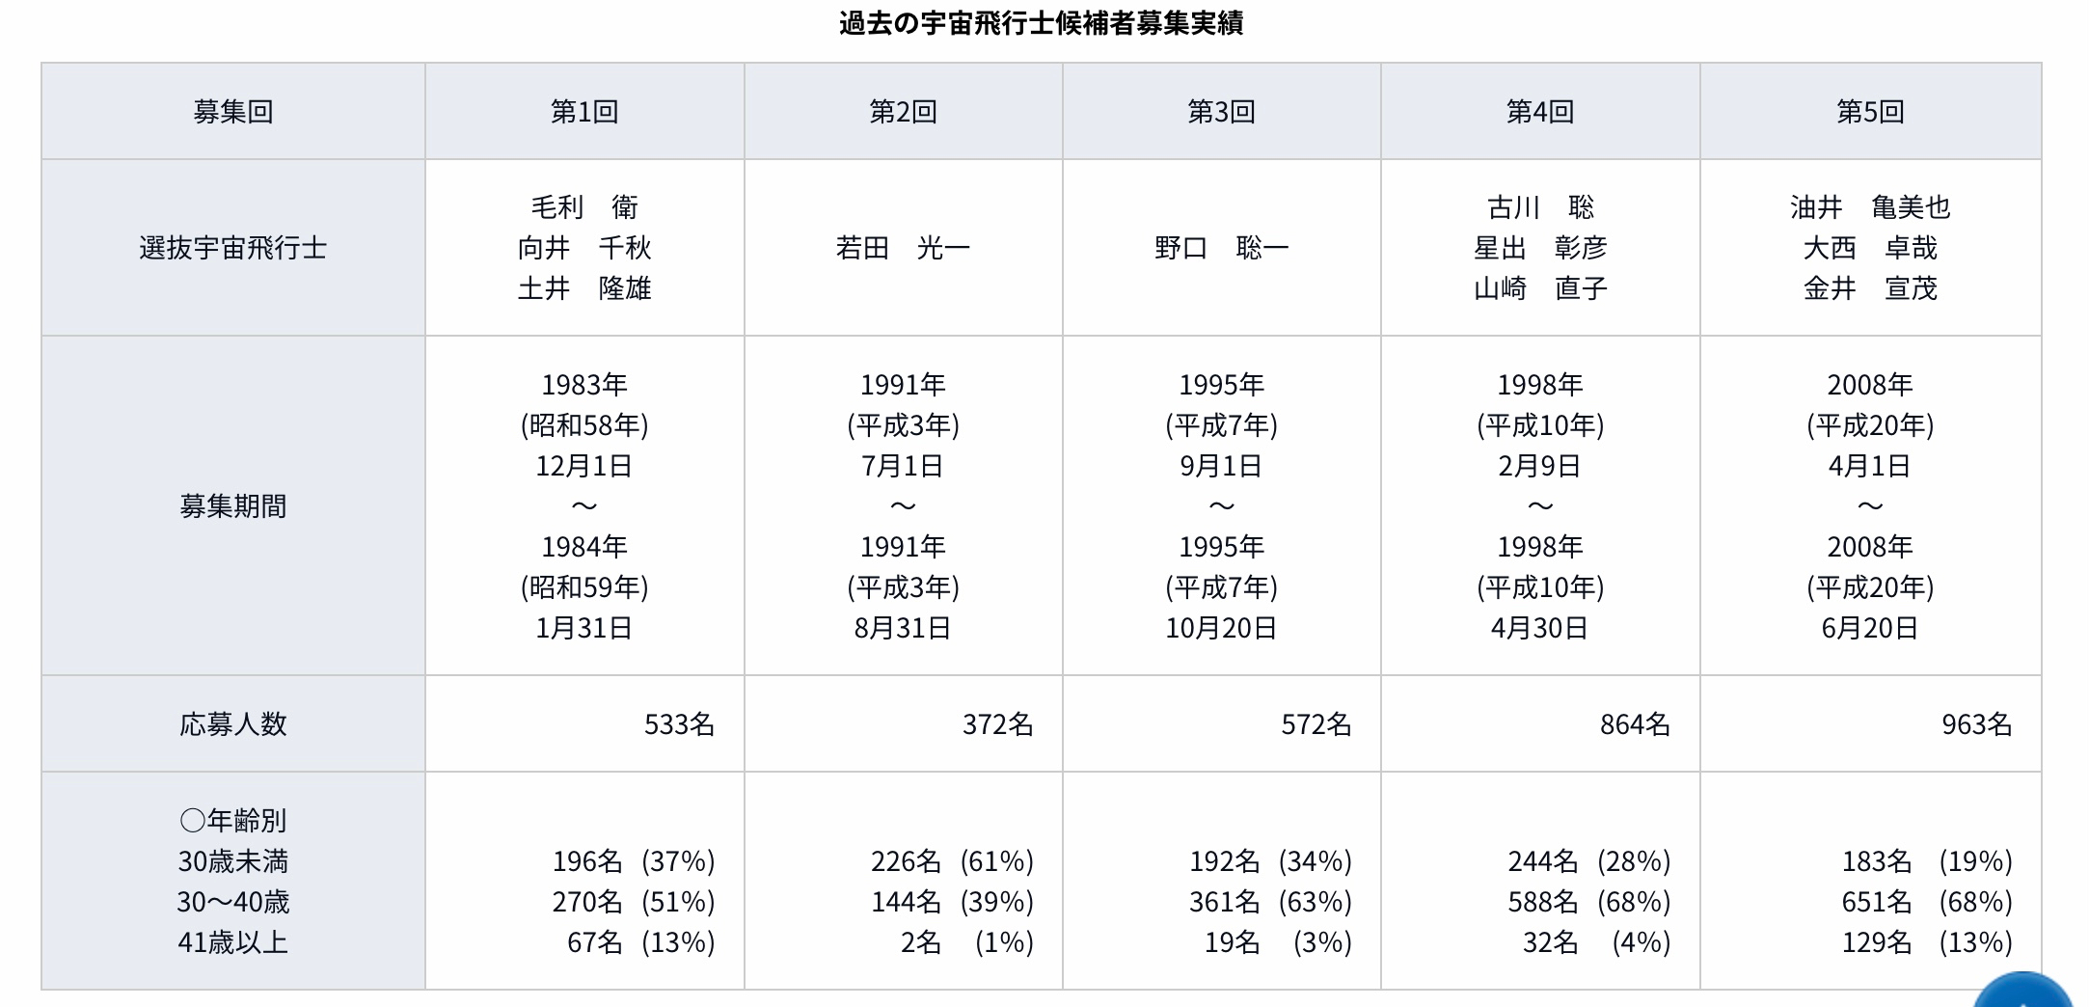Click the 応募人数 row label

point(233,724)
